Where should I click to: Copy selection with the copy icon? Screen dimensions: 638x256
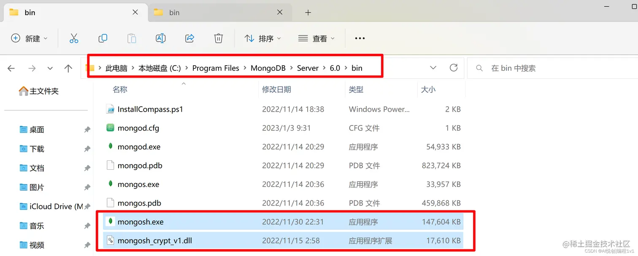click(x=103, y=38)
